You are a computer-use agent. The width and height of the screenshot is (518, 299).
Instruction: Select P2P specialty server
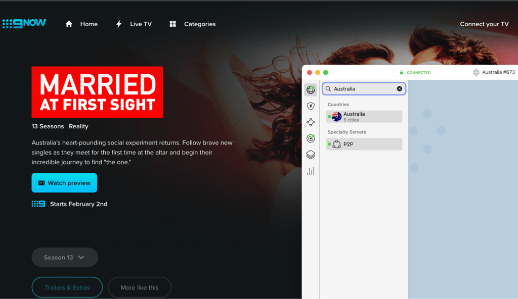[364, 144]
